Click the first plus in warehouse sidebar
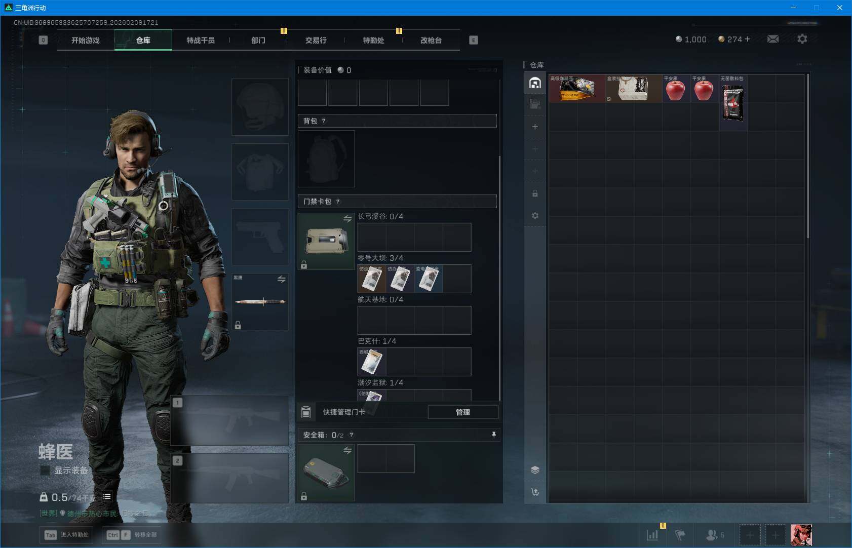 pyautogui.click(x=535, y=127)
